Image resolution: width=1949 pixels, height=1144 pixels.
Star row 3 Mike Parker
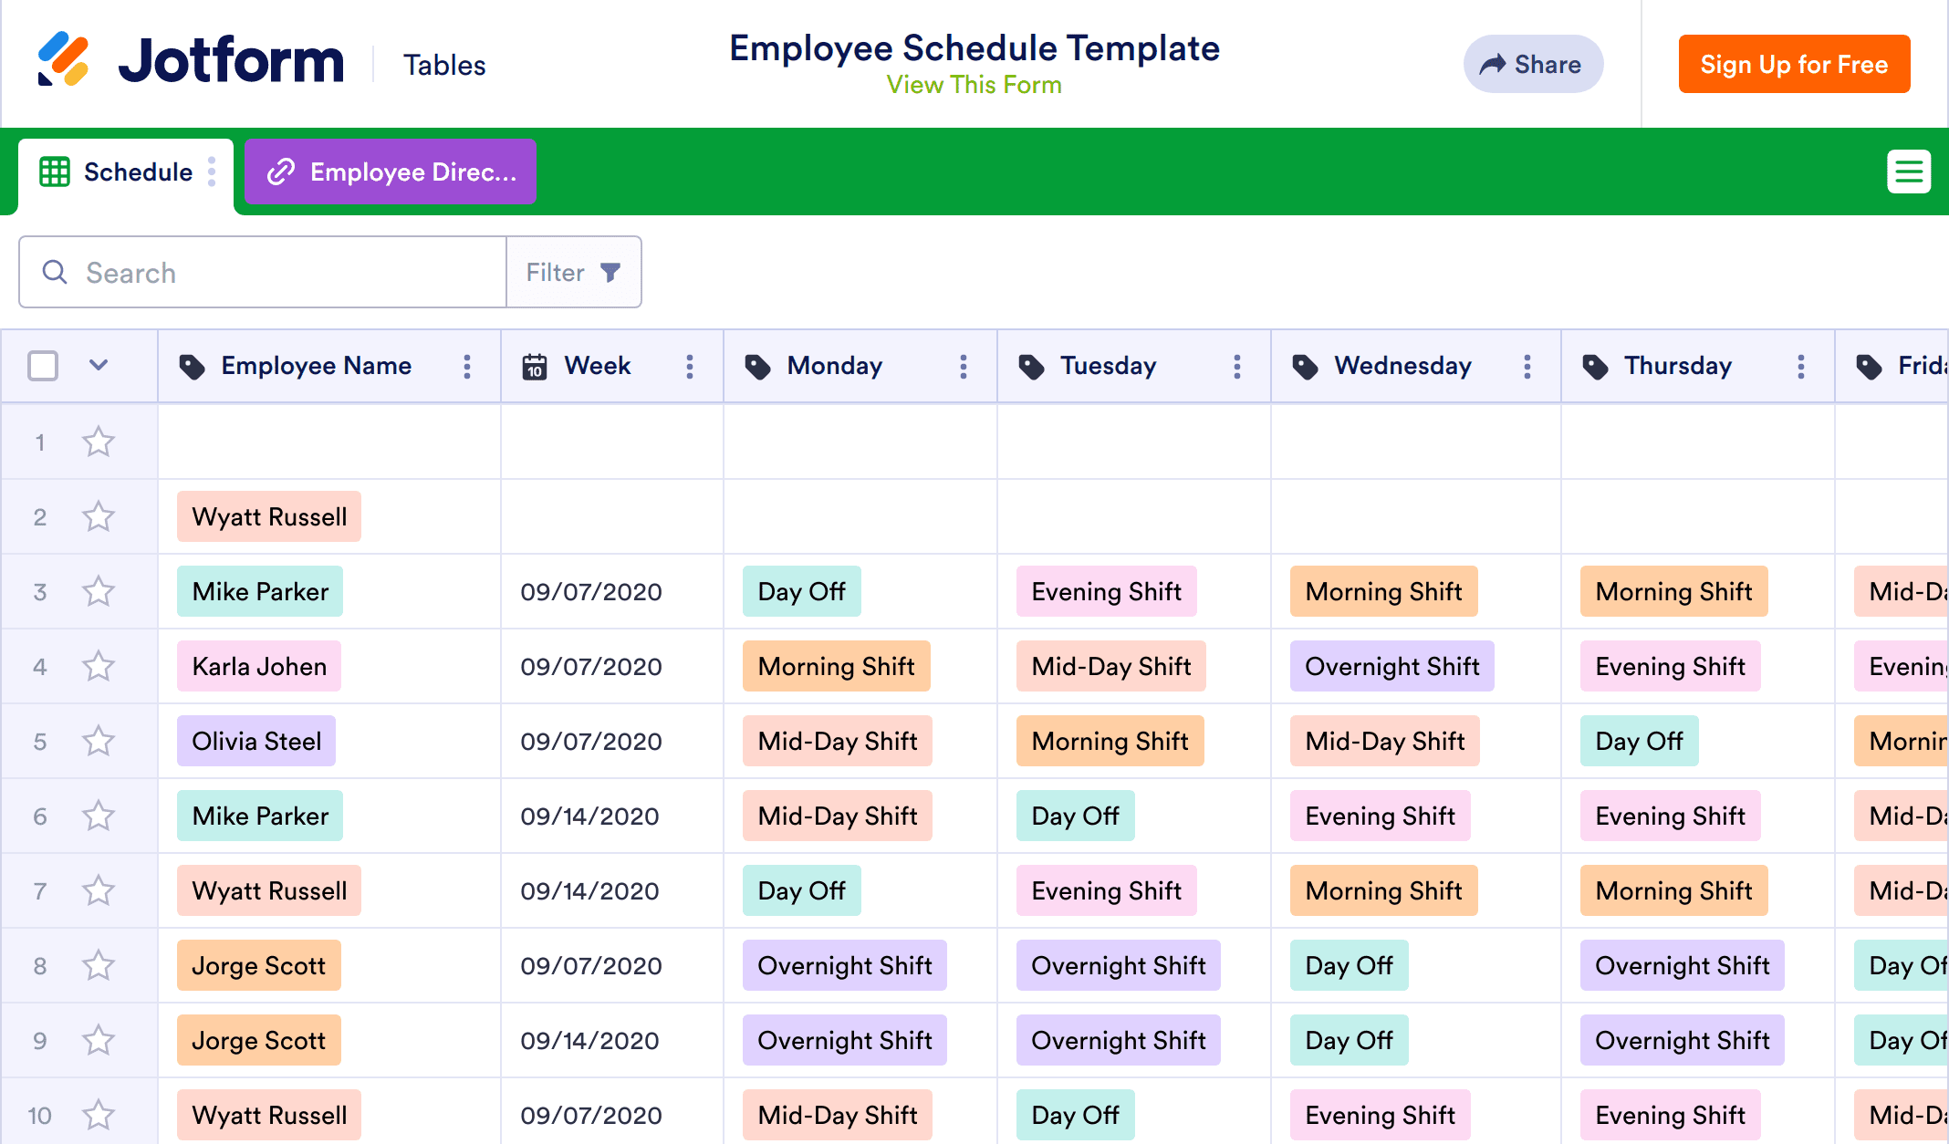(x=99, y=592)
